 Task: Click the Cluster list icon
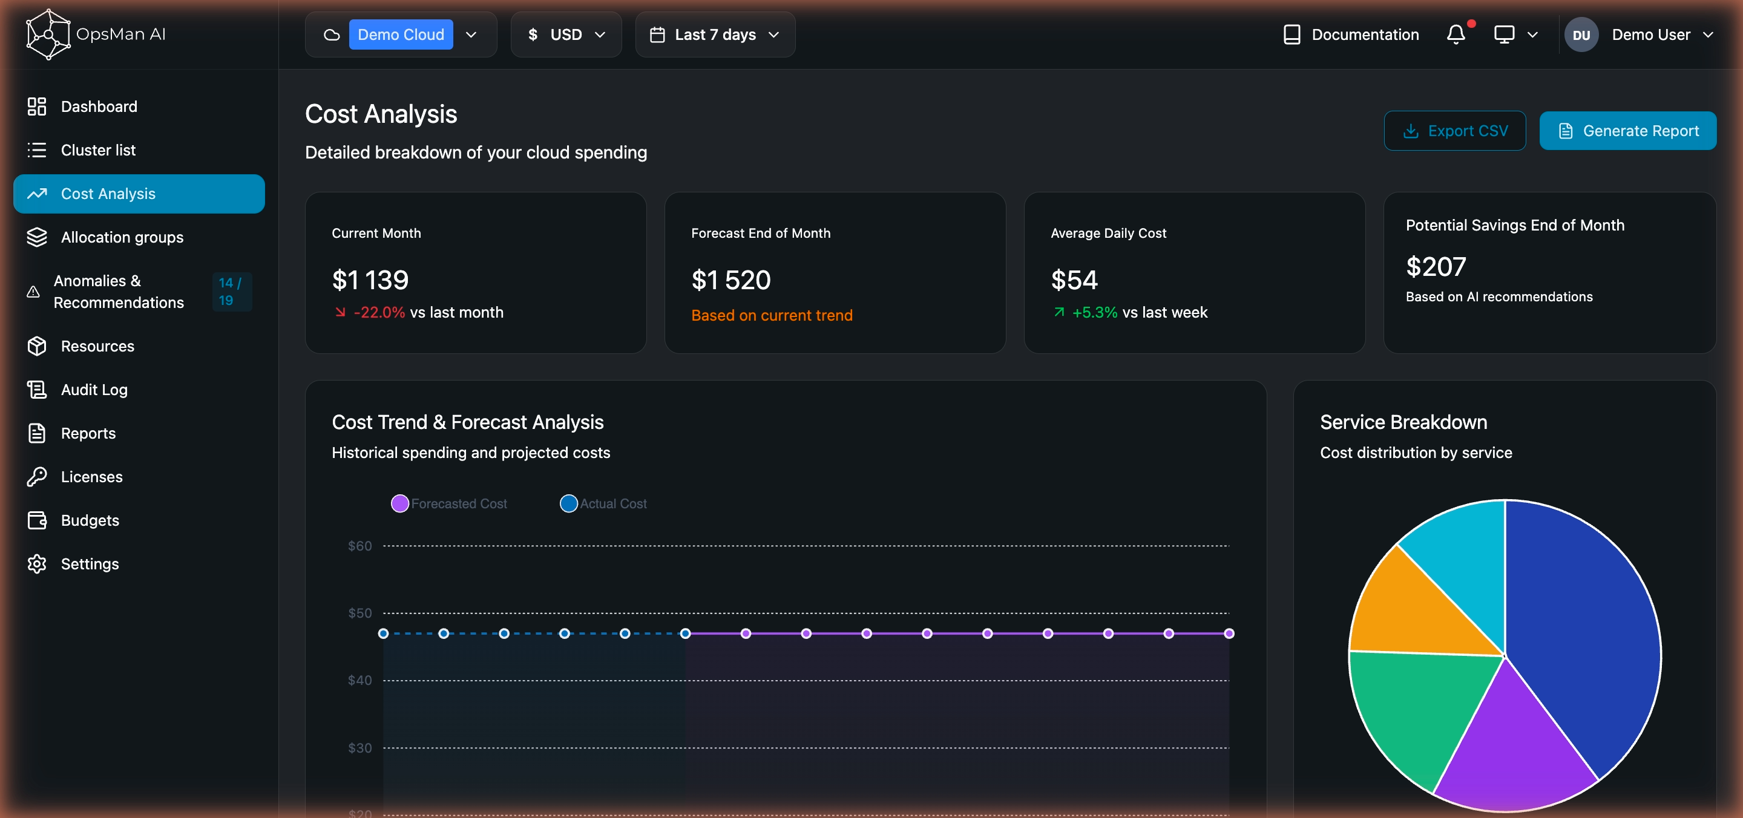(36, 150)
